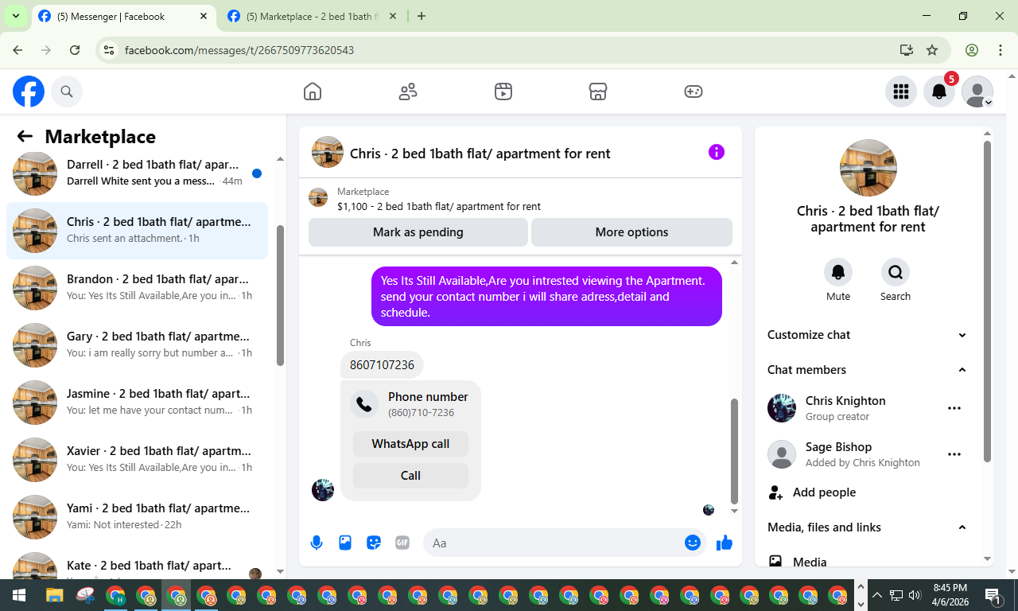
Task: Attach a photo with the image icon
Action: [345, 543]
